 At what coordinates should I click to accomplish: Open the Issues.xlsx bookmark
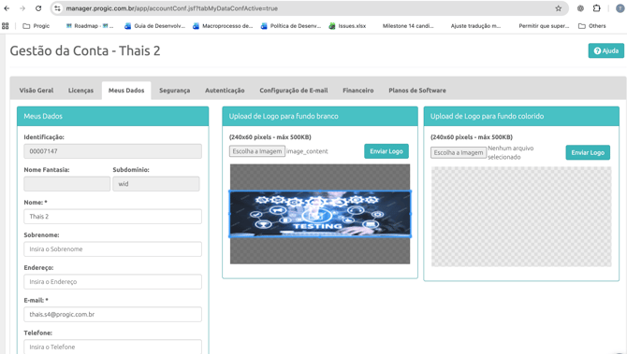pyautogui.click(x=347, y=26)
